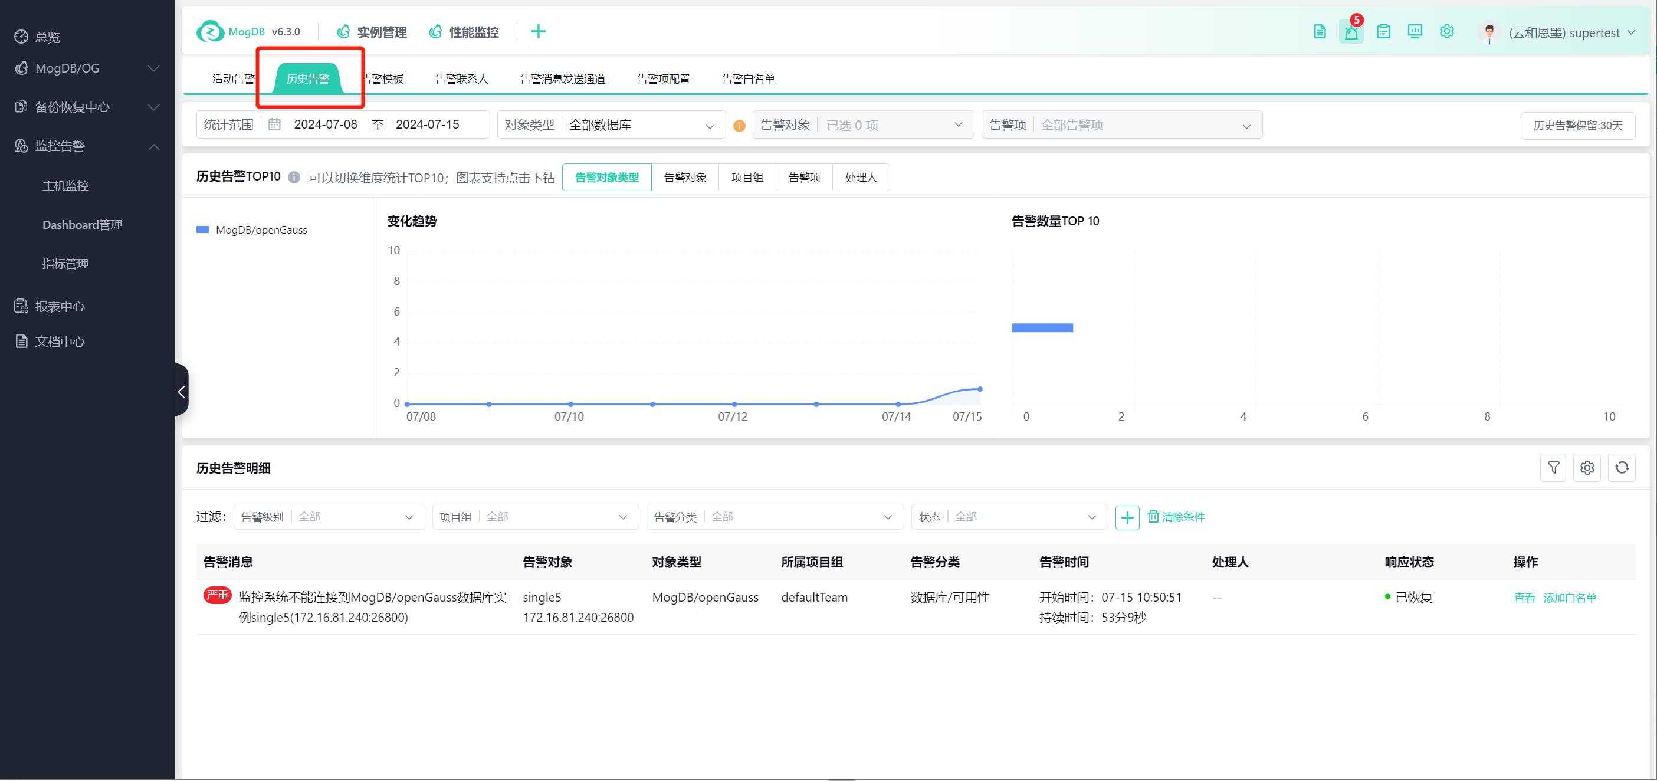Screen dimensions: 1657x781
Task: Expand the 备份恢复中心 sidebar section
Action: [x=87, y=107]
